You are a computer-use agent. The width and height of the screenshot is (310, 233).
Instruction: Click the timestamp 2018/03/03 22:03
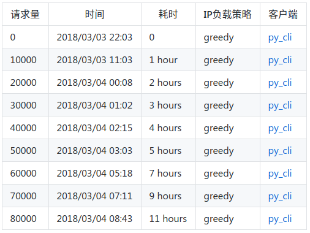94,37
